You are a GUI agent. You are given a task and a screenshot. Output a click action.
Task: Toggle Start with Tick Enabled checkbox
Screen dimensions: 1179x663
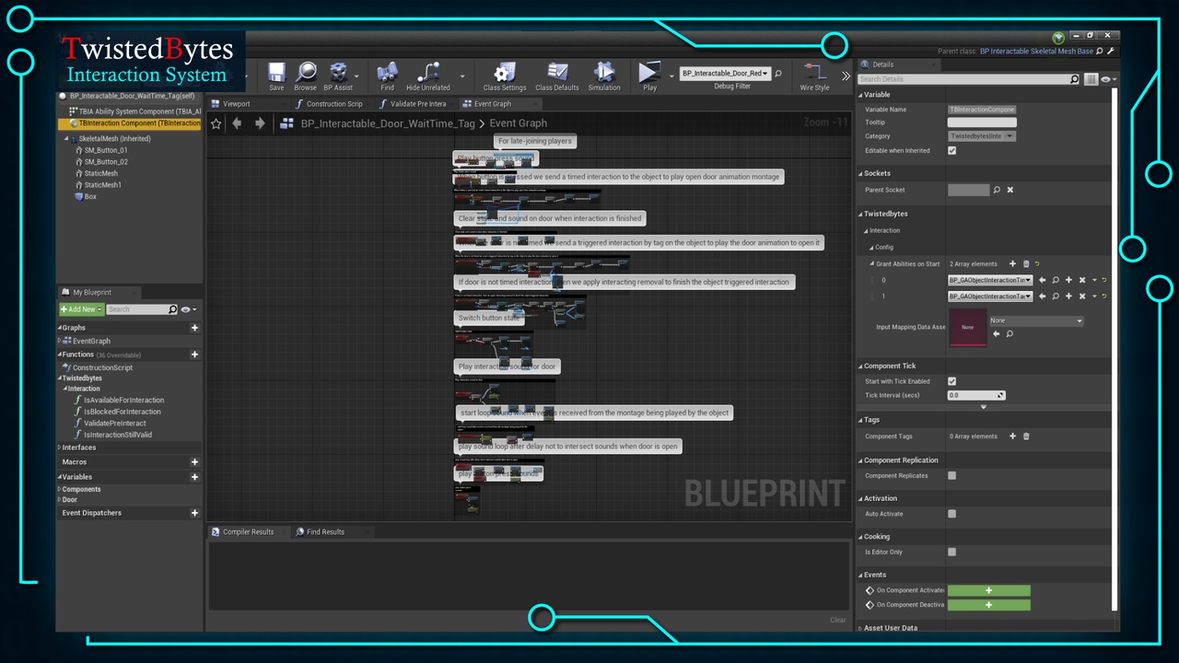click(x=951, y=381)
